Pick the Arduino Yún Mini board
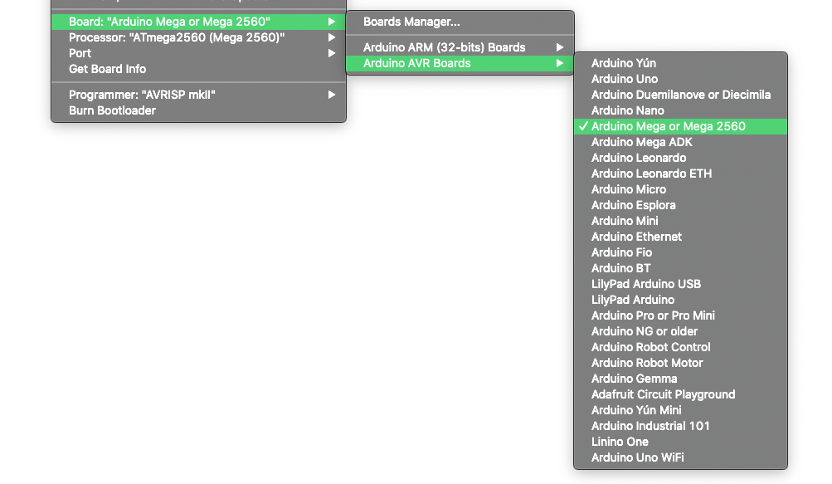This screenshot has height=484, width=832. tap(680, 410)
